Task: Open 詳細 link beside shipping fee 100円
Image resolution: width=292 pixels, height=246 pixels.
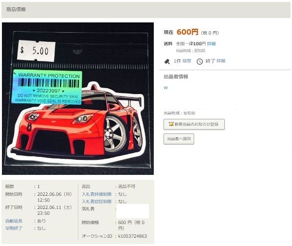Action: (x=211, y=44)
